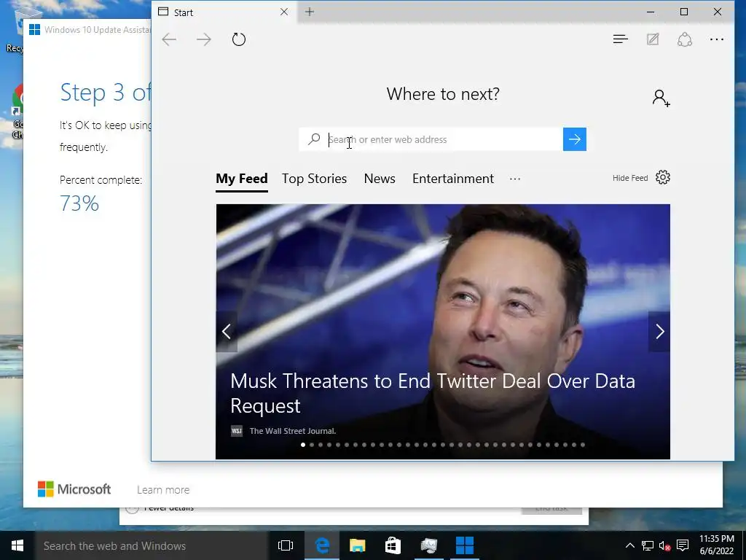Open File Explorer from taskbar
This screenshot has width=746, height=560.
pyautogui.click(x=357, y=545)
